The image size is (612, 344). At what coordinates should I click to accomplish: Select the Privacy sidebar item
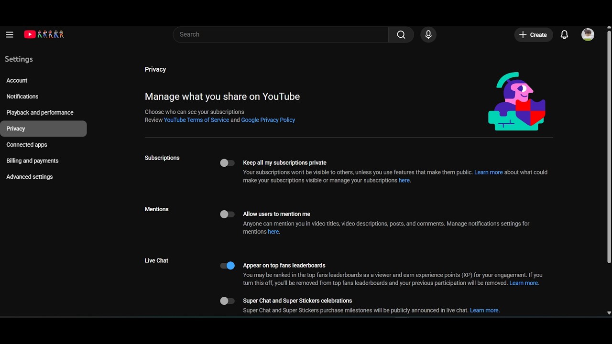[x=44, y=129]
